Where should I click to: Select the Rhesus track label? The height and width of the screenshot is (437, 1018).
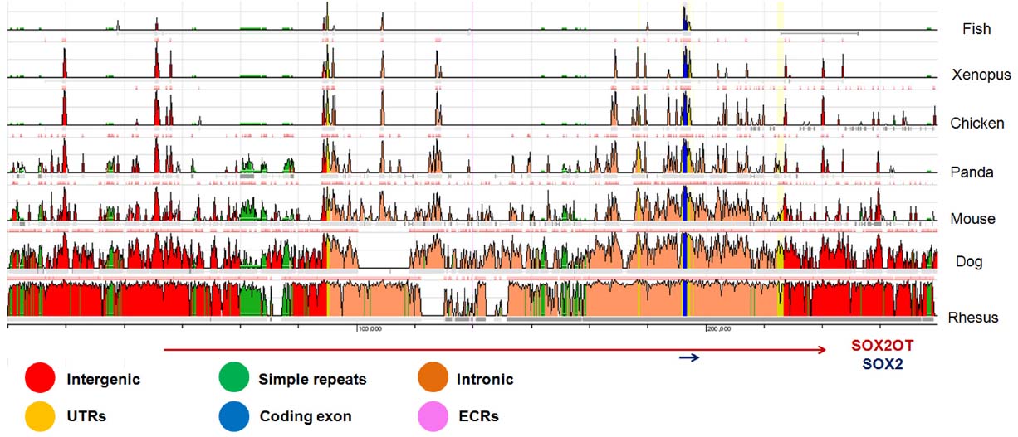[973, 318]
